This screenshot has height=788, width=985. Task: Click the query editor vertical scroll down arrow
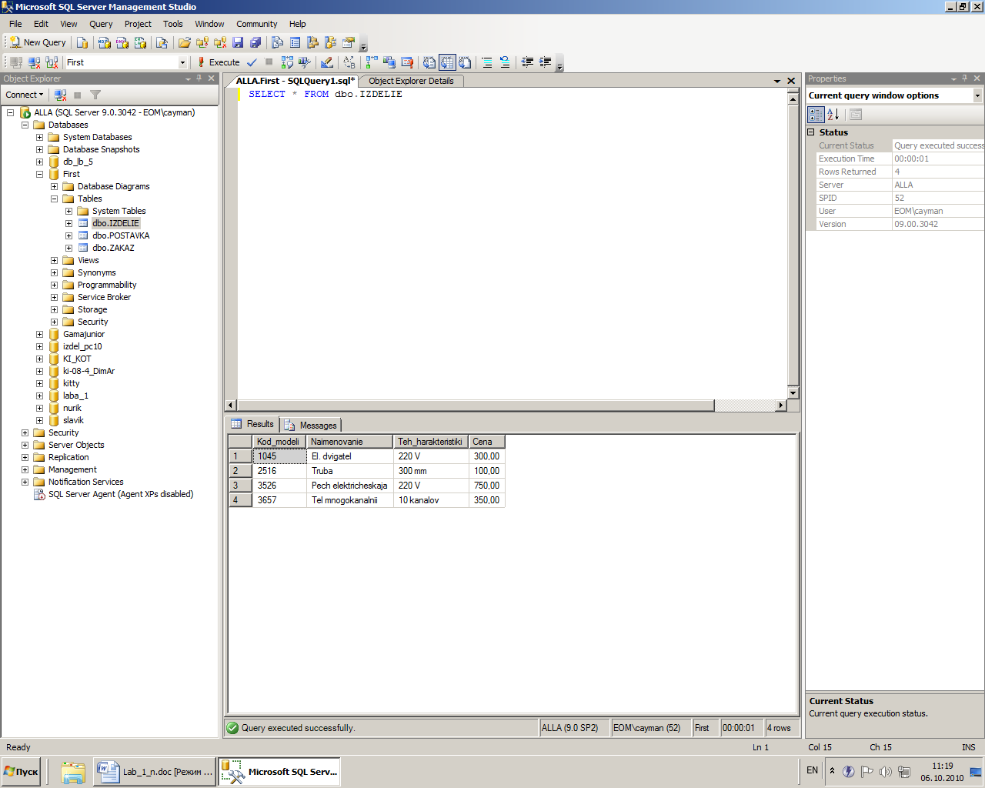coord(793,394)
